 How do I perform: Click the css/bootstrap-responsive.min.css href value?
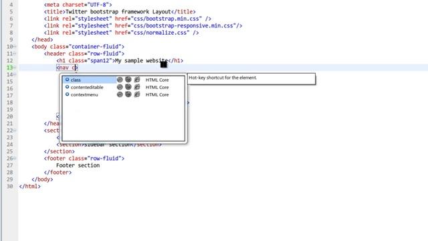pyautogui.click(x=183, y=25)
